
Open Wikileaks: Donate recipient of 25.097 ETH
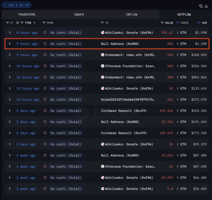pyautogui.click(x=129, y=178)
